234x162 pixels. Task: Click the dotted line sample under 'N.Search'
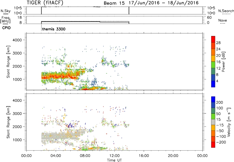point(226,14)
